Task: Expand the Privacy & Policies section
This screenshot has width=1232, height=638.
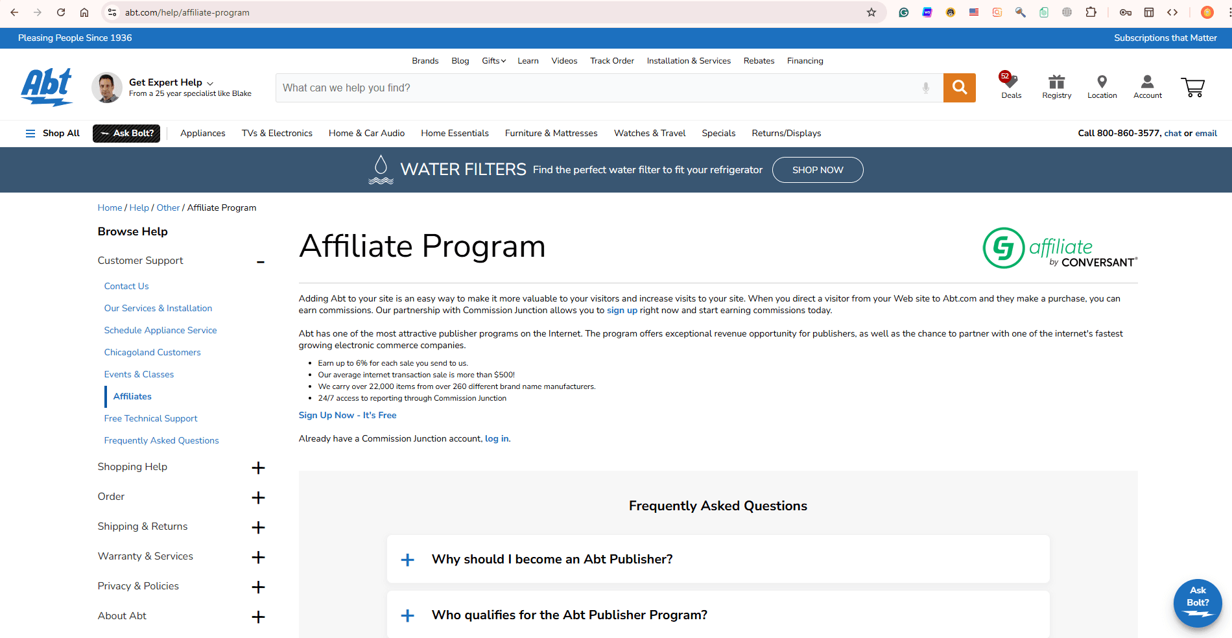Action: (x=258, y=587)
